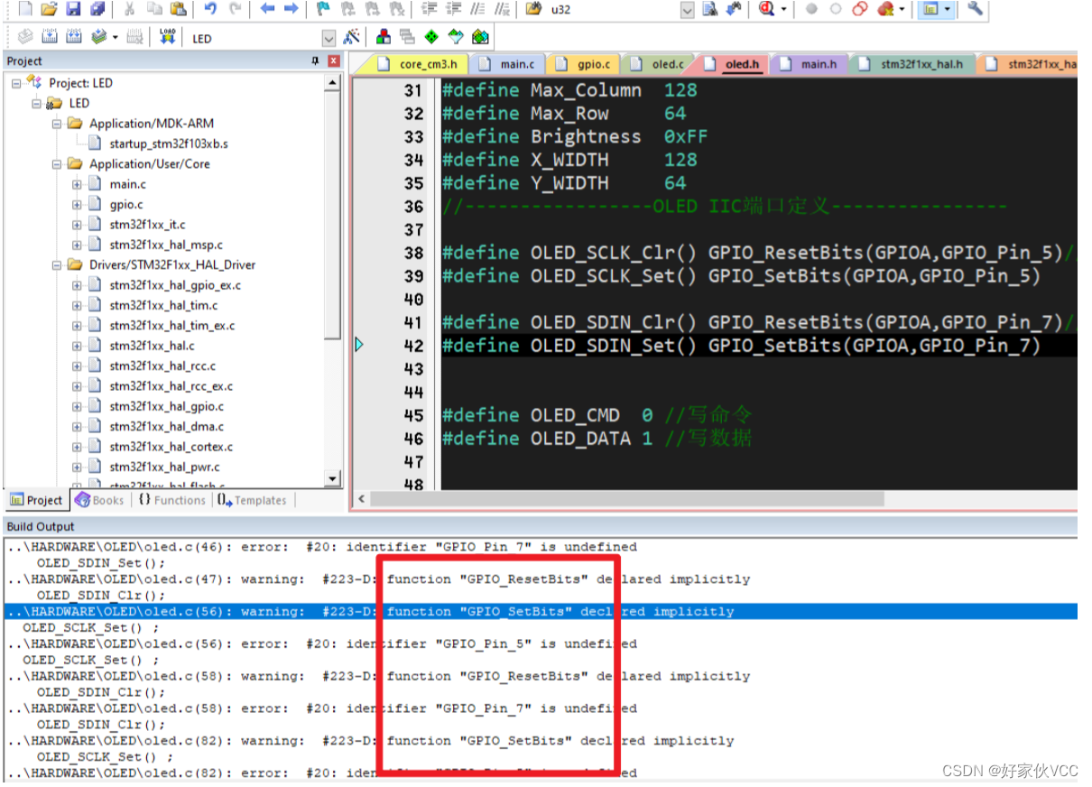Select startup_stm32f103xb.s in the project tree
1092x787 pixels.
169,144
